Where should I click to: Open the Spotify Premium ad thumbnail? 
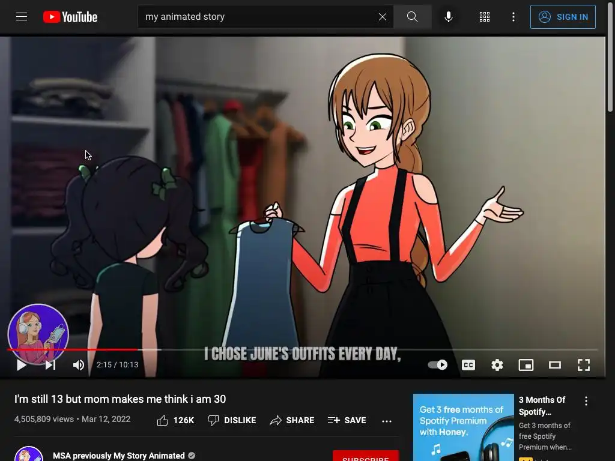[463, 427]
